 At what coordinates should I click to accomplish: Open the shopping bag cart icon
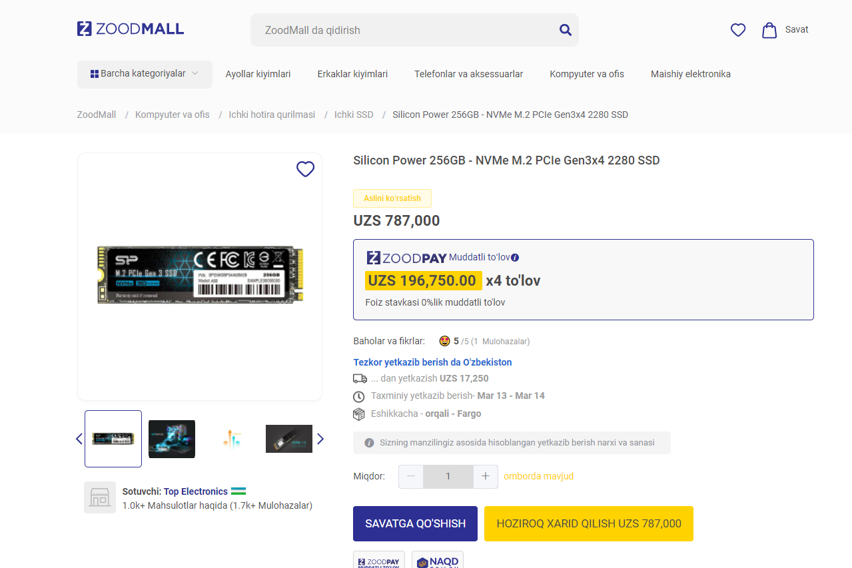[769, 30]
